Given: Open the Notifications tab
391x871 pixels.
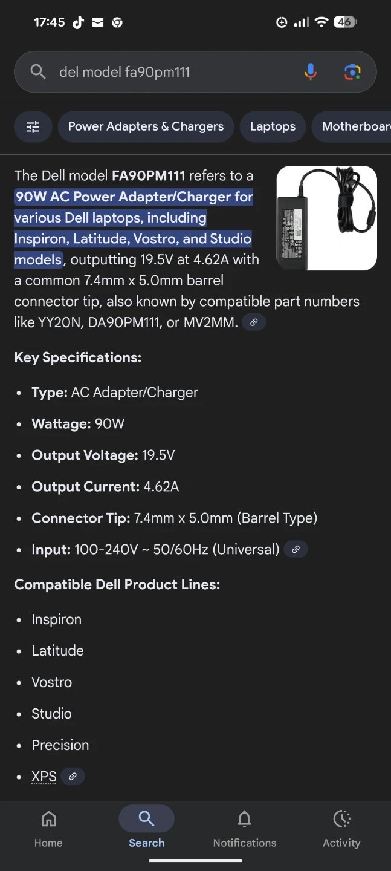Looking at the screenshot, I should pos(244,829).
